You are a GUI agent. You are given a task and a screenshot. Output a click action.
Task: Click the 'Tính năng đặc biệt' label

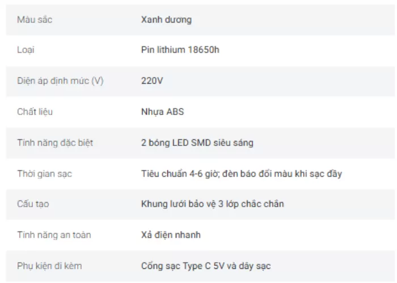(x=54, y=143)
